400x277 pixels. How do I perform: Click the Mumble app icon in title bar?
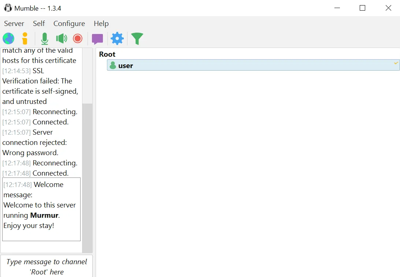click(8, 8)
